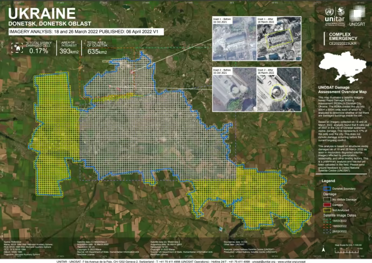This screenshot has width=372, height=263.
Task: Click the 635 km2 Total Area of Donetsk figure
Action: click(x=97, y=51)
